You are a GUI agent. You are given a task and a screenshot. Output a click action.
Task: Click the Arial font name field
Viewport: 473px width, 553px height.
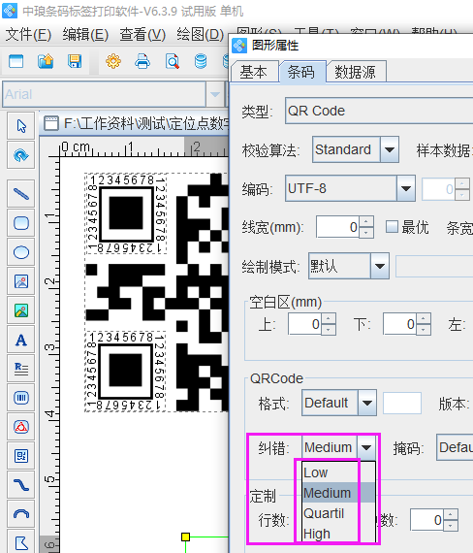coord(105,94)
